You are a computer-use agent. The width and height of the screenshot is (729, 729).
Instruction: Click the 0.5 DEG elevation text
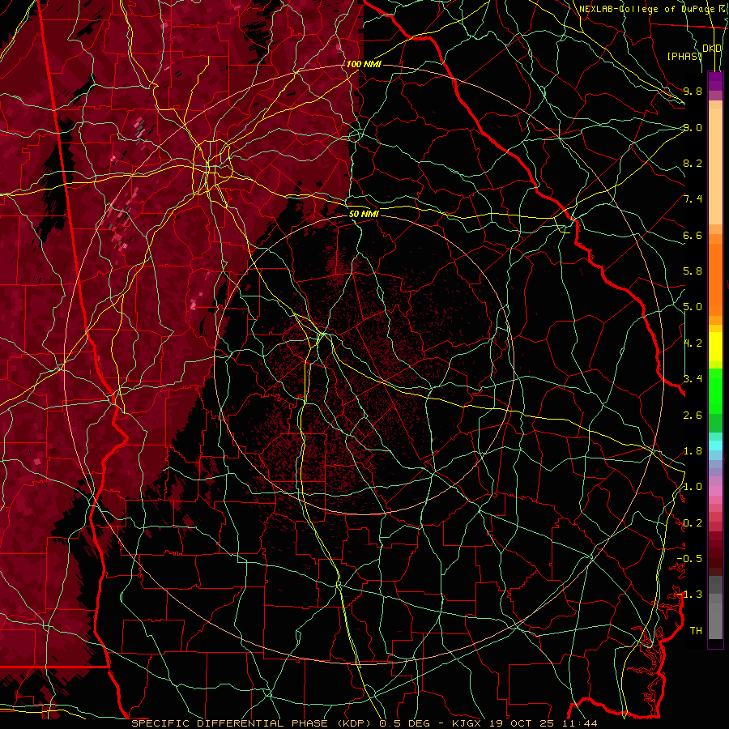[x=404, y=723]
